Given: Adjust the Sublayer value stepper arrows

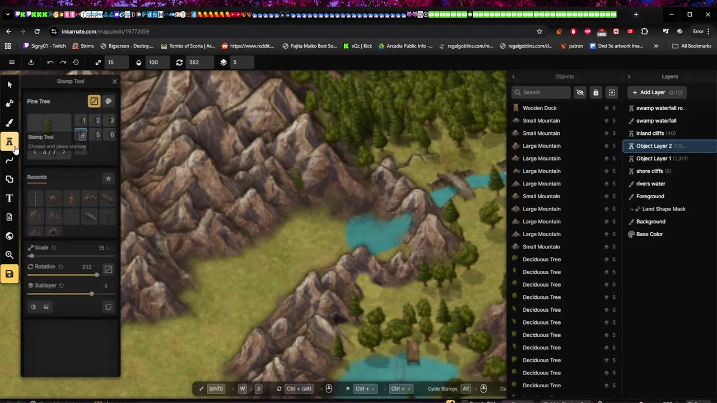Looking at the screenshot, I should coord(112,285).
